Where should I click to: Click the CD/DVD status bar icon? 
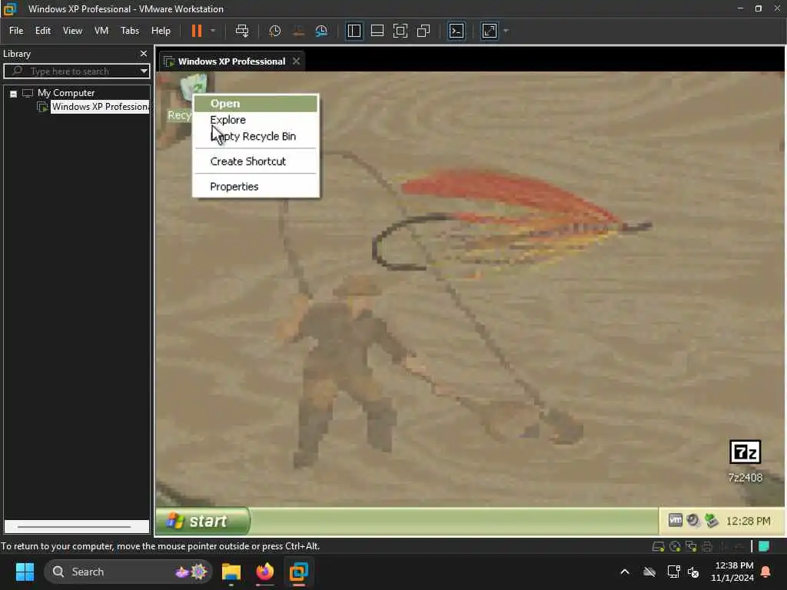pos(675,546)
